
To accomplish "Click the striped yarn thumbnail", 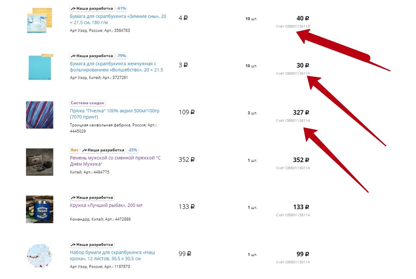I will (x=40, y=115).
